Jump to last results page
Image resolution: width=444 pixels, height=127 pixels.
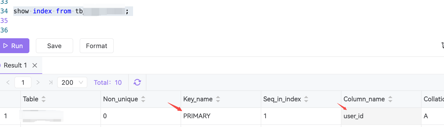tap(51, 82)
